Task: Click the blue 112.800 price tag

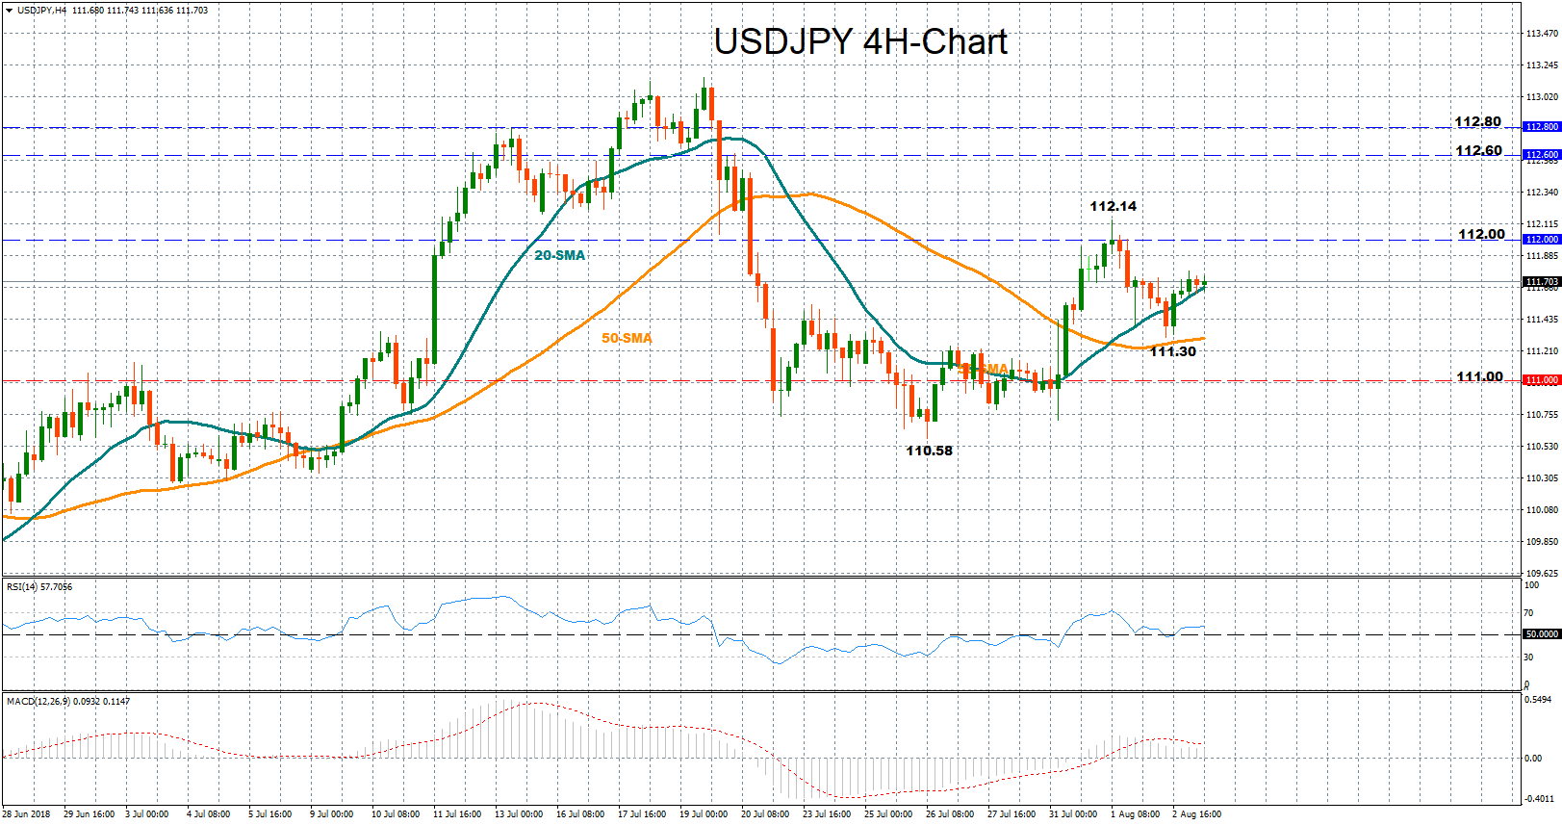Action: [x=1542, y=127]
